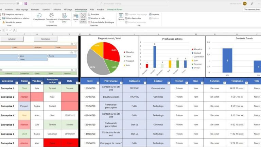Click the Réinitialiser button
Viewport: 261px width, 147px height.
pyautogui.click(x=46, y=39)
